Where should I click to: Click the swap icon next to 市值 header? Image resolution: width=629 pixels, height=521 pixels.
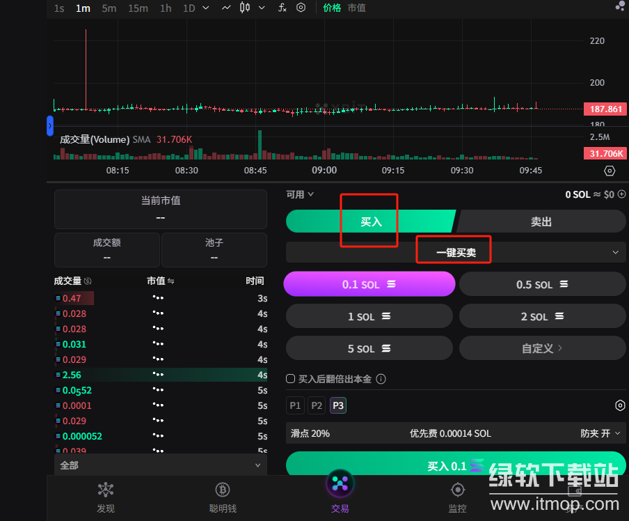pyautogui.click(x=170, y=281)
